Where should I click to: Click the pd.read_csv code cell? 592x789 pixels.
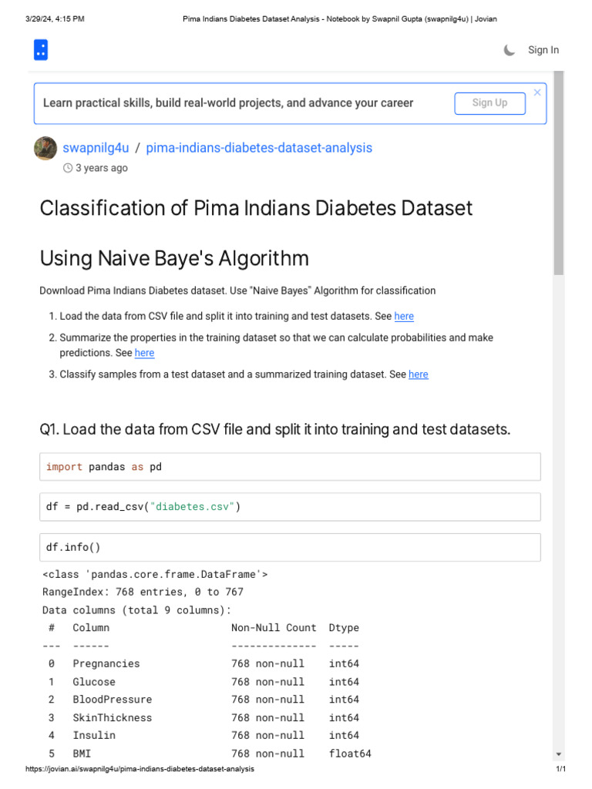coord(290,507)
